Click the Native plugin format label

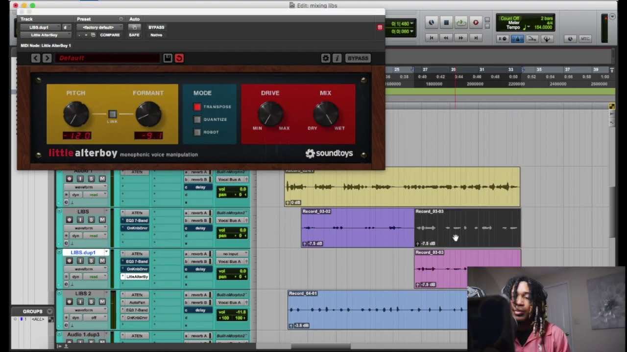click(156, 35)
